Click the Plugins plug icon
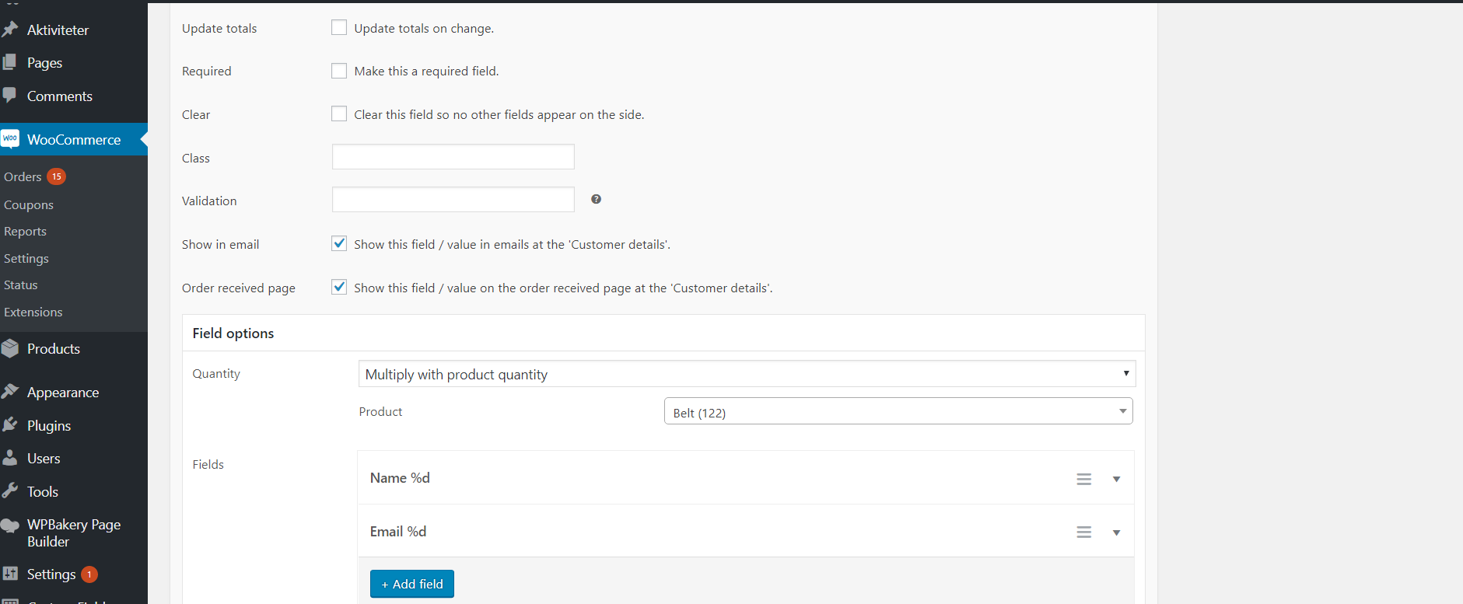 [10, 425]
